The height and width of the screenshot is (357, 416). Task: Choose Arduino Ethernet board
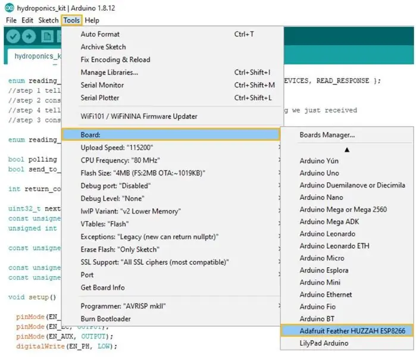click(347, 295)
